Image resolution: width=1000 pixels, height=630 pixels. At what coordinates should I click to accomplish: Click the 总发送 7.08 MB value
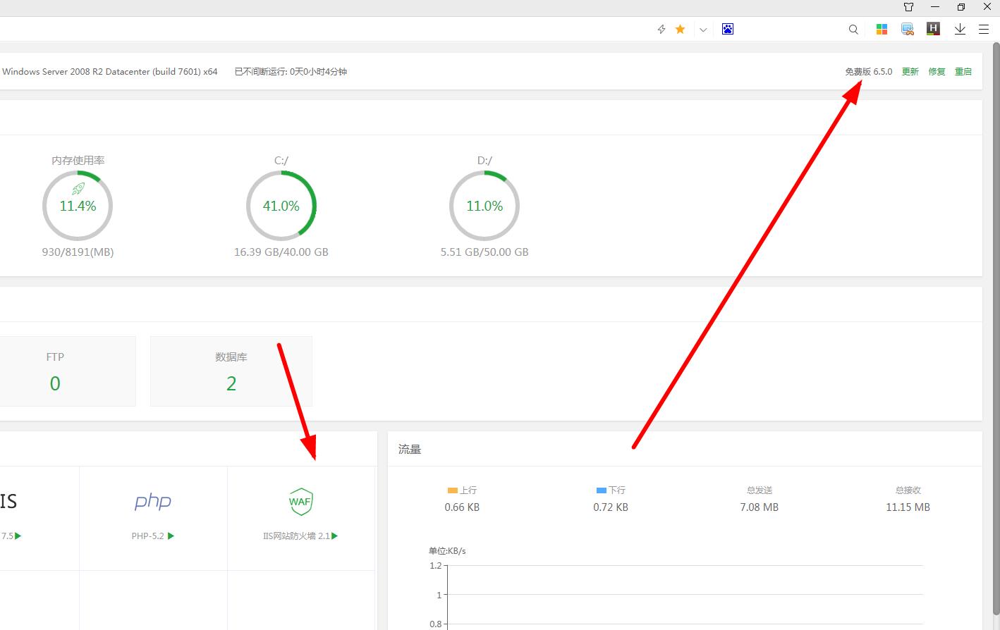760,507
